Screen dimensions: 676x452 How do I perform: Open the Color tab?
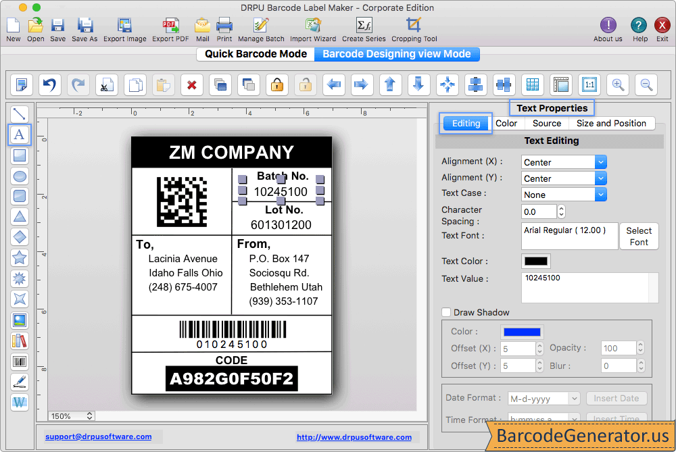[x=506, y=123]
